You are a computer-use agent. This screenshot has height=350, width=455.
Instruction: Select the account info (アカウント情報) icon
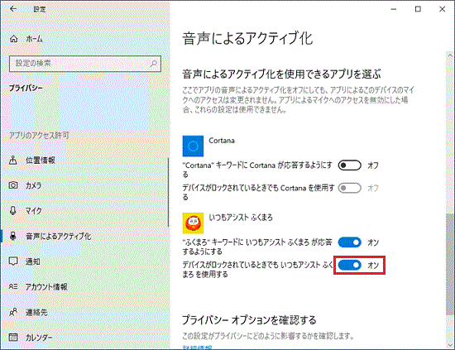tap(13, 287)
